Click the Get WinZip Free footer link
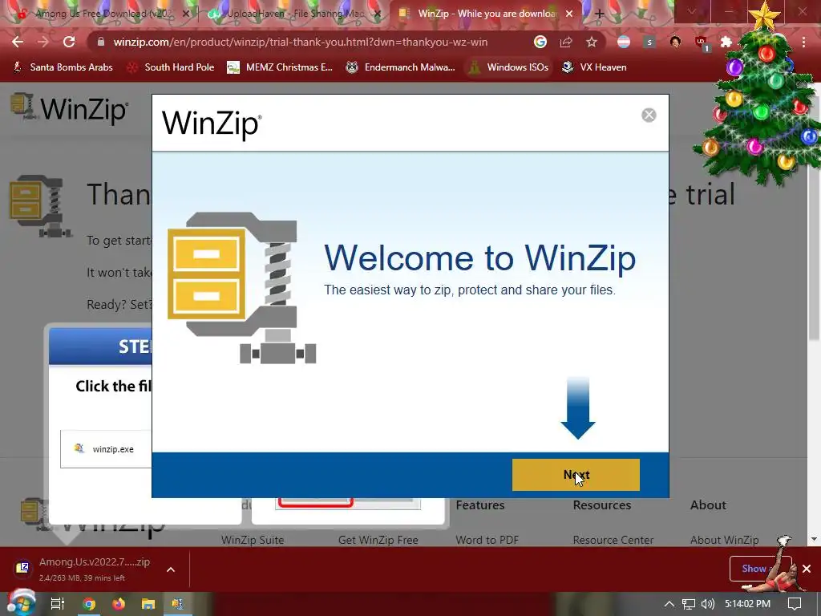Screen dimensions: 821x616 pos(378,540)
